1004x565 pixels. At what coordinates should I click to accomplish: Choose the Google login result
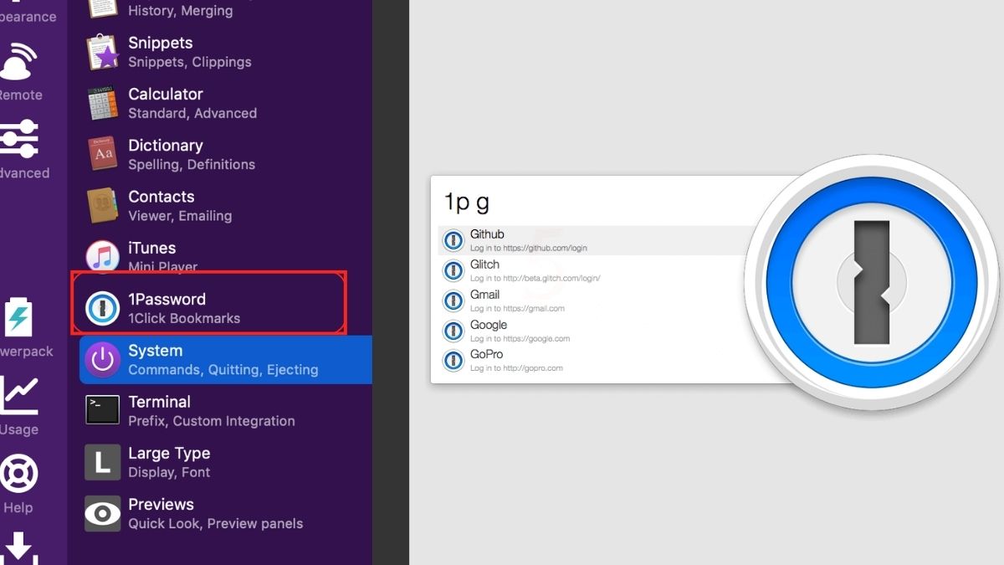tap(594, 331)
